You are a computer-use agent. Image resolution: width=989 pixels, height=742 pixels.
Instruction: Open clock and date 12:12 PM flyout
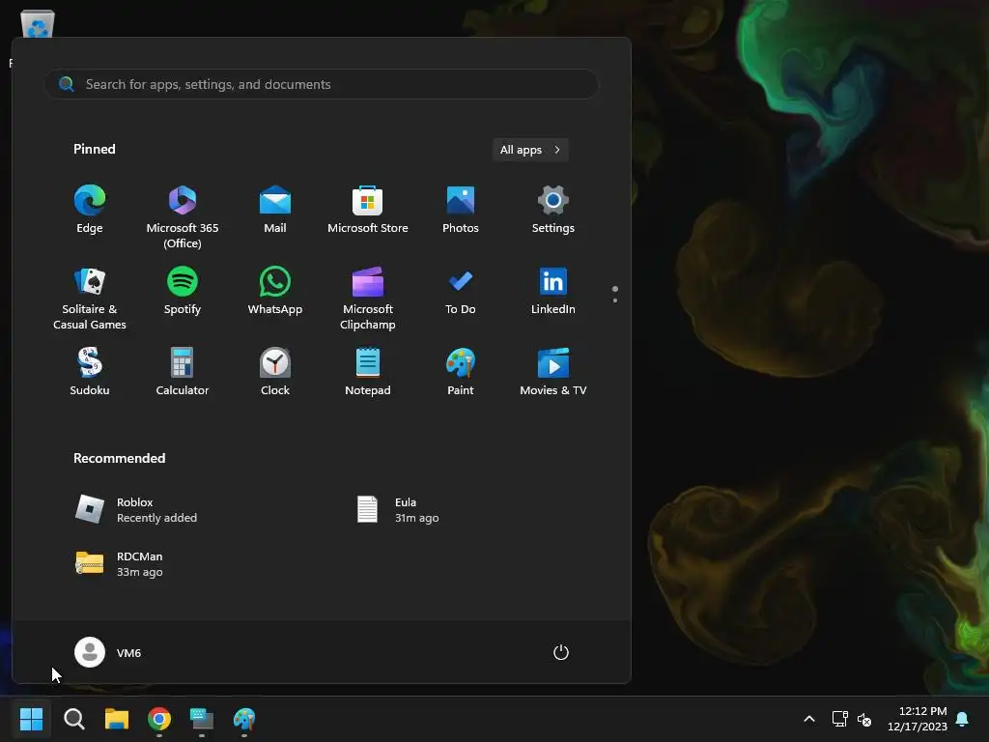918,719
